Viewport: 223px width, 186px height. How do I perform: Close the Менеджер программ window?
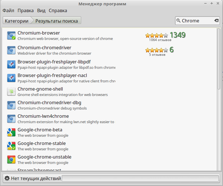pyautogui.click(x=218, y=3)
